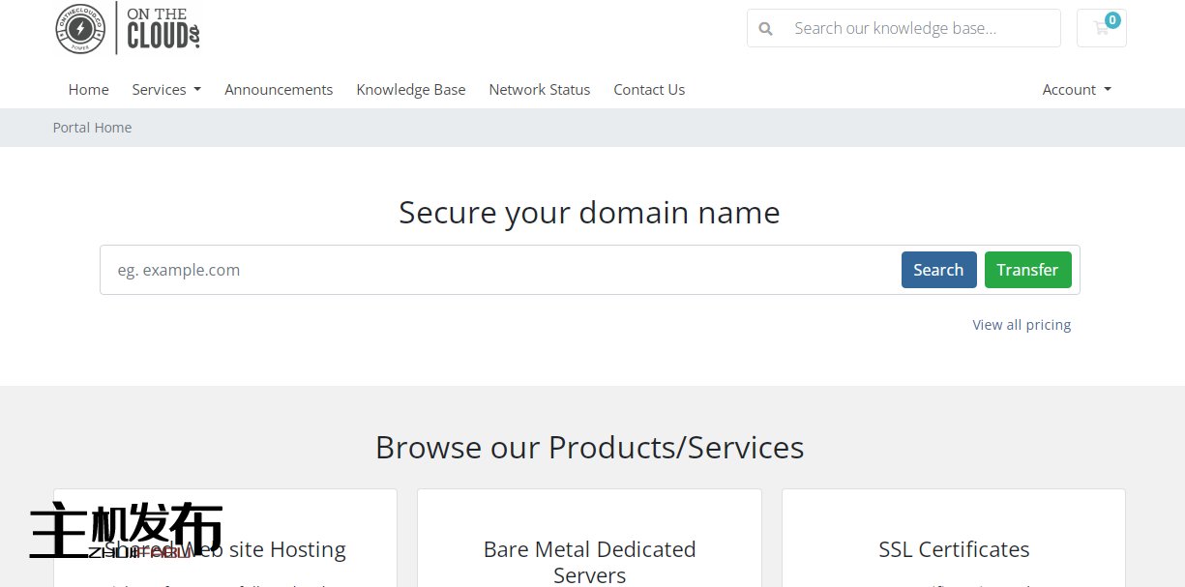The image size is (1185, 587).
Task: Go to the Home menu item
Action: coord(88,90)
